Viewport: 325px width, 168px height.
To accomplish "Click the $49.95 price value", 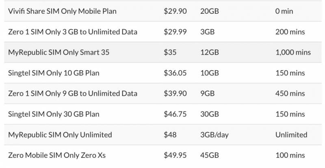I will 175,155.
